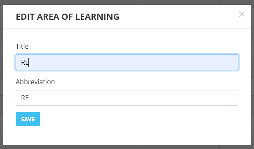Viewport: 254px width, 149px height.
Task: Click the dimmed overlay left of the dialog
Action: [2, 75]
